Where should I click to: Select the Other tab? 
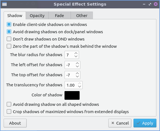tap(82, 16)
